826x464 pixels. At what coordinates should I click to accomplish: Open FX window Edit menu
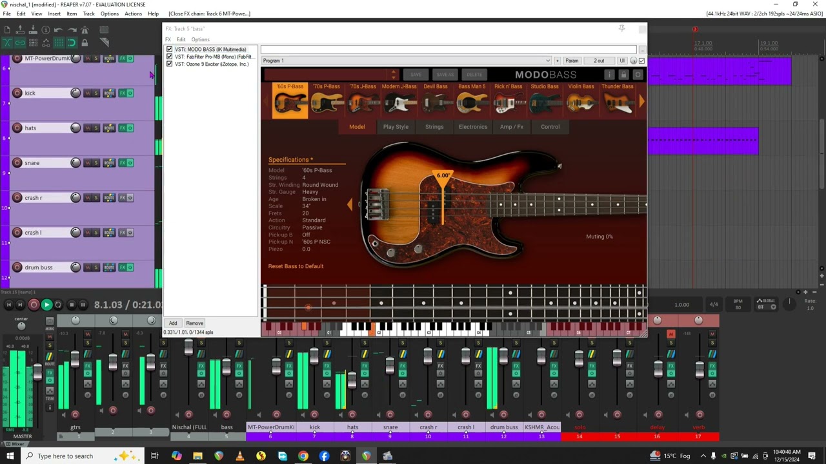tap(181, 39)
